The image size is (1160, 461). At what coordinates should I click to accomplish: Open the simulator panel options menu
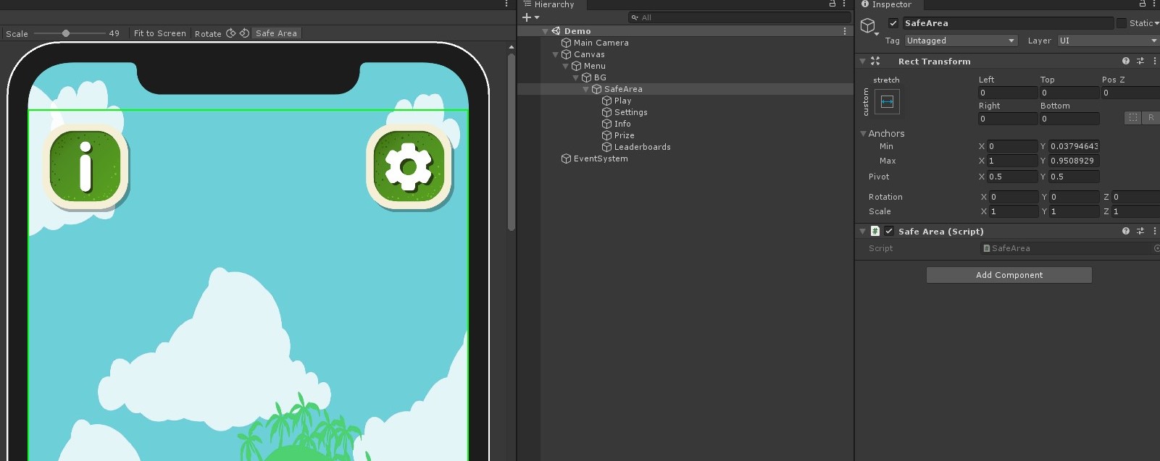pos(506,4)
